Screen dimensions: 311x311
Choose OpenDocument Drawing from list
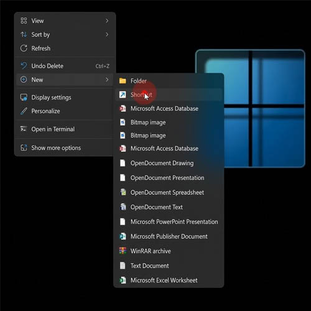[x=169, y=163]
